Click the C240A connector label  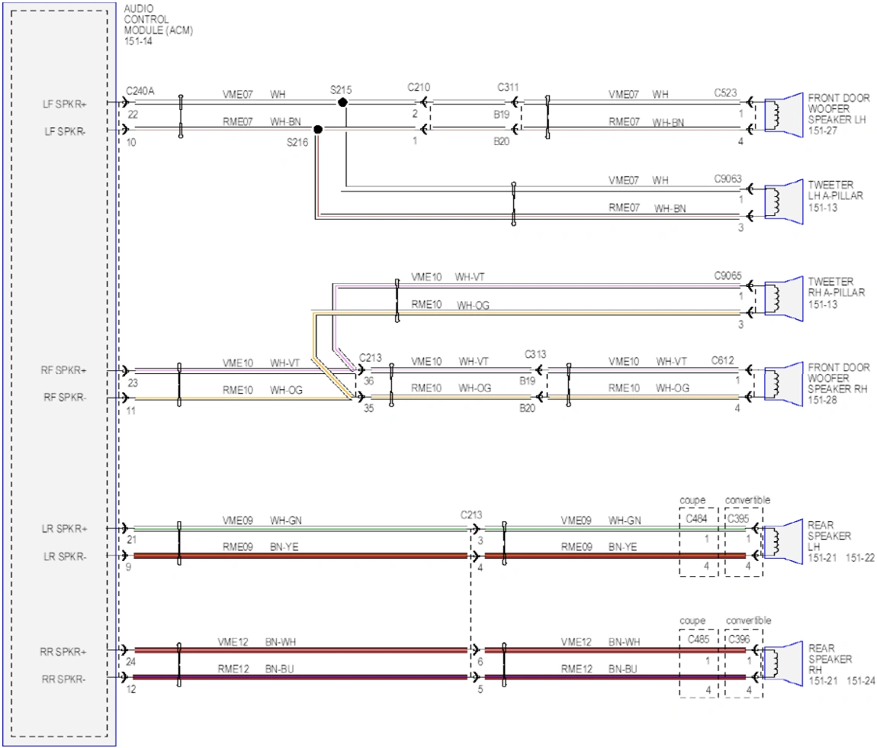click(x=140, y=91)
